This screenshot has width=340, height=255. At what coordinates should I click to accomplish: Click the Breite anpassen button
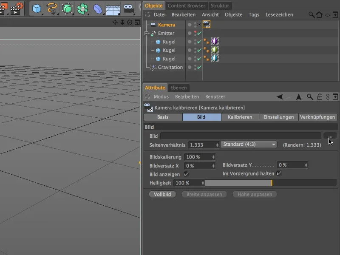pyautogui.click(x=204, y=194)
